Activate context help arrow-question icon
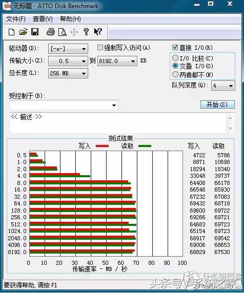 click(x=98, y=32)
